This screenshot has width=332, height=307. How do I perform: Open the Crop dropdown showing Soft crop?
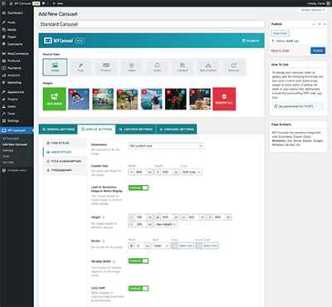tap(192, 172)
